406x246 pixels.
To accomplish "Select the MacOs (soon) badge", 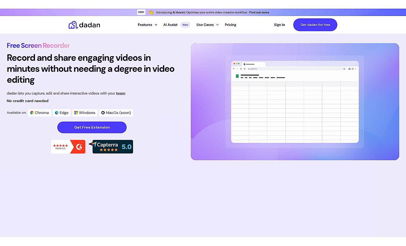I will (x=116, y=113).
